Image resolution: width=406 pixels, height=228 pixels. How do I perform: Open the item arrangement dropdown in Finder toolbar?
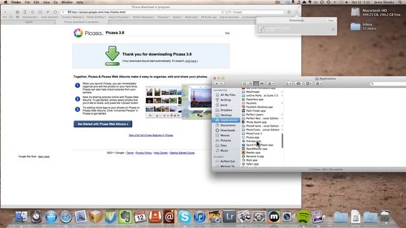click(271, 84)
